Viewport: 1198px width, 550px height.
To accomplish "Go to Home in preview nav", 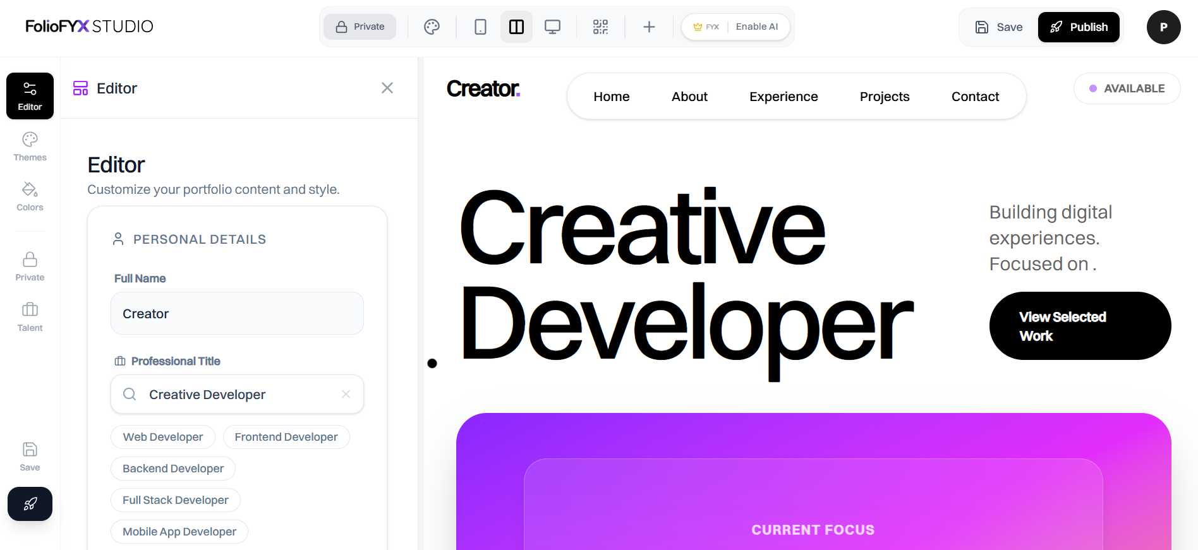I will pyautogui.click(x=612, y=97).
